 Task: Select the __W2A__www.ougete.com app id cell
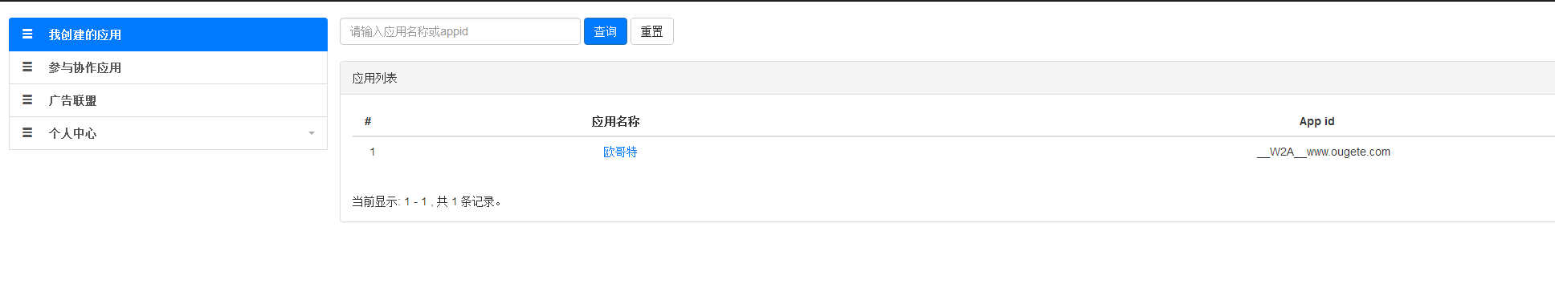[x=1324, y=152]
